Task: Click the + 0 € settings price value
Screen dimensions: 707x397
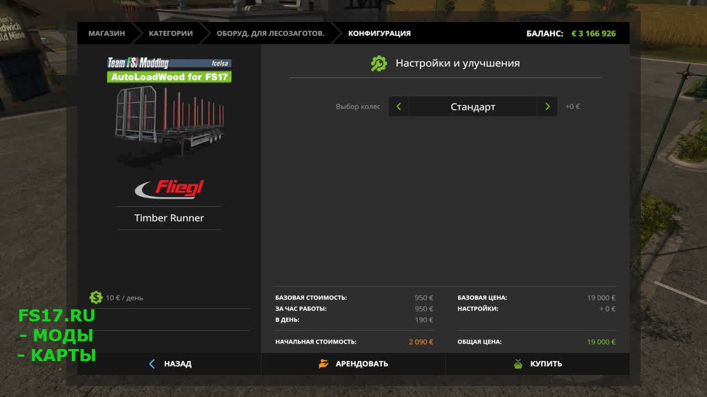Action: [x=607, y=309]
